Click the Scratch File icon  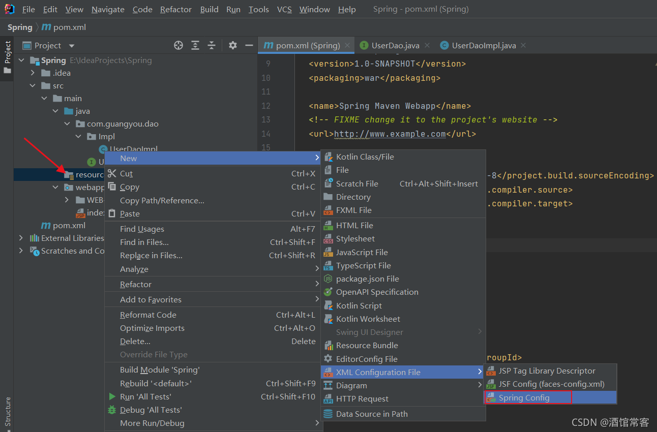[x=328, y=183]
